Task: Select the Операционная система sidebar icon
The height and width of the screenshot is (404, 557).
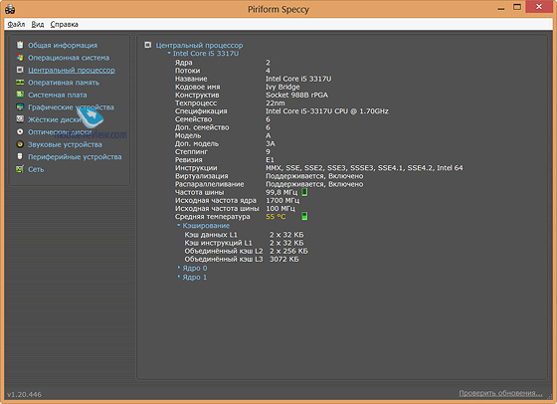Action: tap(20, 57)
